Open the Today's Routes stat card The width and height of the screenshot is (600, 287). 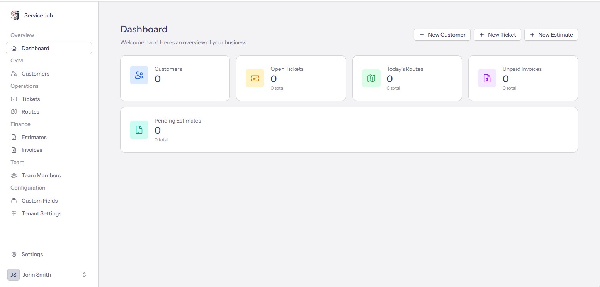pyautogui.click(x=407, y=78)
